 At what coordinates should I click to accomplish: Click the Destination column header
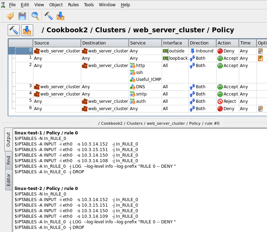click(105, 43)
